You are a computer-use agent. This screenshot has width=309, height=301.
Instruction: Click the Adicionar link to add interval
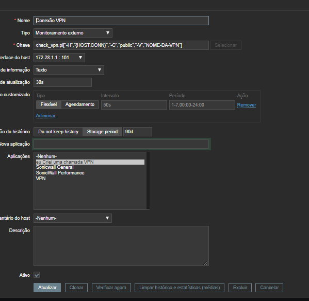(x=45, y=116)
